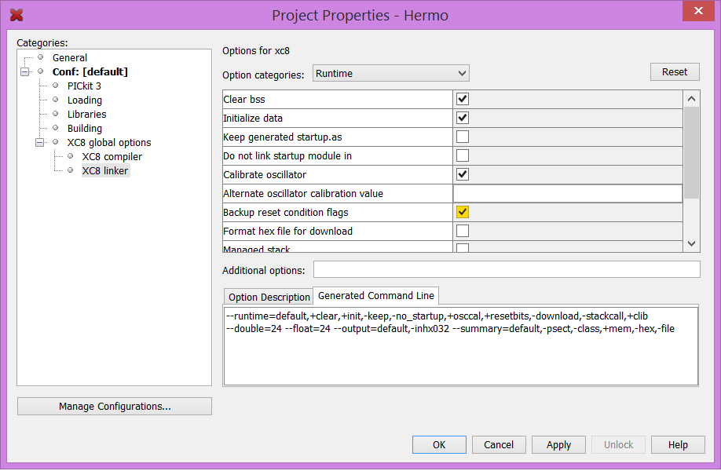Uncheck the Clear bss option
Viewport: 721px width, 471px height.
click(x=463, y=100)
